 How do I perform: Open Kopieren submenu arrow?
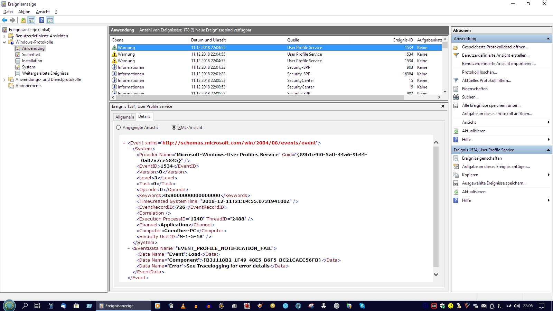click(549, 175)
